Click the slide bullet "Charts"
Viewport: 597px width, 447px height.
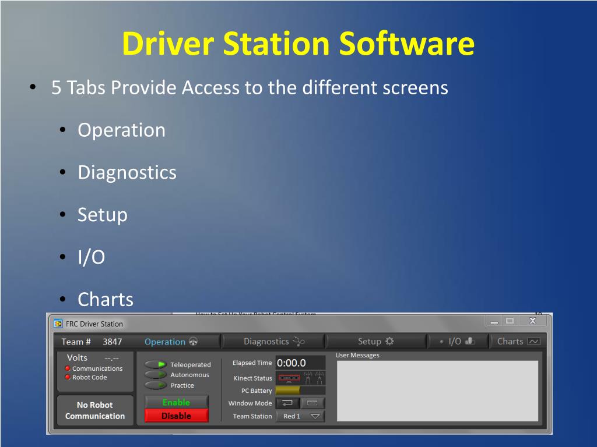click(106, 300)
